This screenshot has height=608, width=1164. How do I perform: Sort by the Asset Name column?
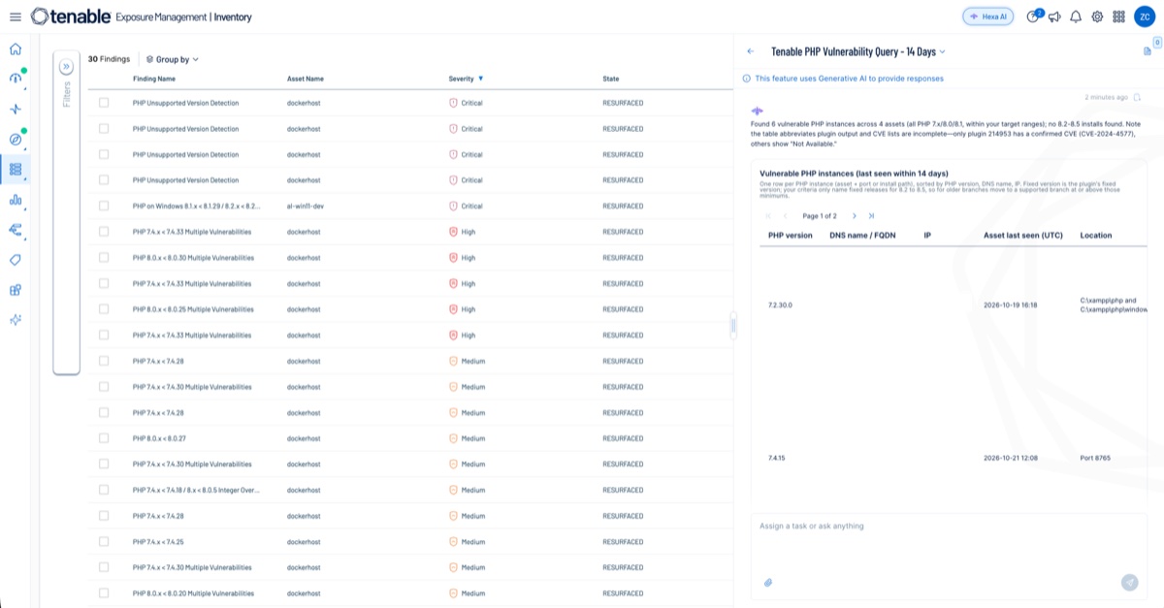click(306, 79)
